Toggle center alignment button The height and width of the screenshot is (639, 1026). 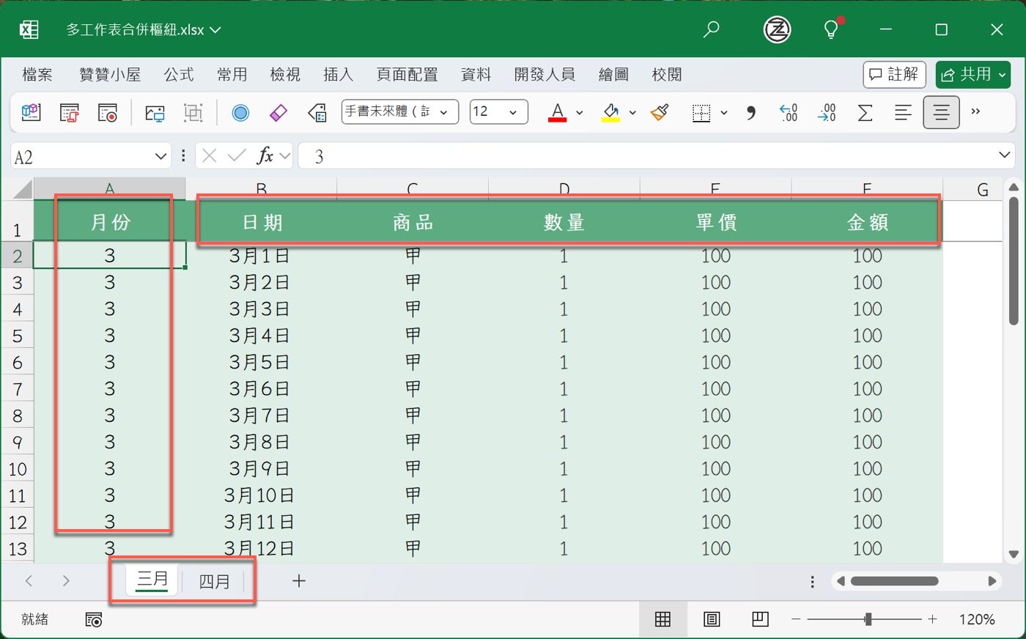point(941,112)
